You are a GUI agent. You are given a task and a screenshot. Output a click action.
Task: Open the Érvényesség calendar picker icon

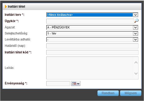[76, 84]
